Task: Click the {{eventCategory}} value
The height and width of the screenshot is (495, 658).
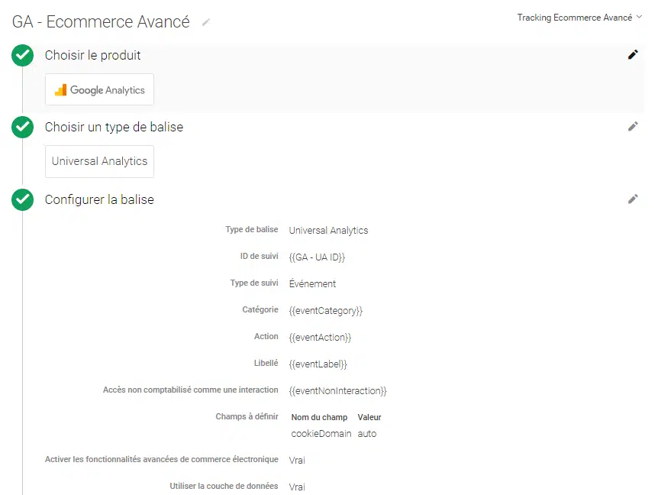Action: [x=325, y=311]
